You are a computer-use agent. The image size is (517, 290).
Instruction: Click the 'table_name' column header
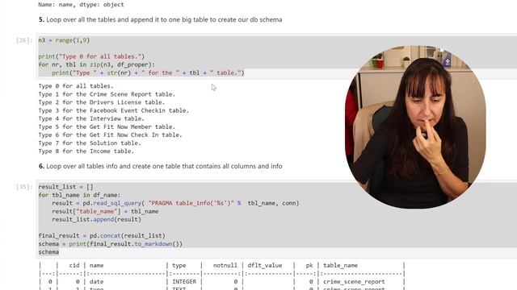pyautogui.click(x=340, y=265)
